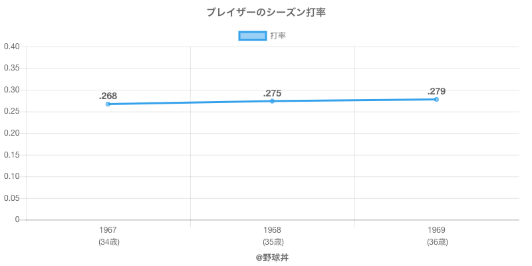Screen dimensions: 532x266
Task: Select the 1968 data point on the line
Action: 272,101
